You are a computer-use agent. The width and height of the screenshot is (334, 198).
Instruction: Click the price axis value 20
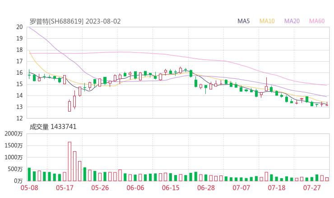(19, 27)
